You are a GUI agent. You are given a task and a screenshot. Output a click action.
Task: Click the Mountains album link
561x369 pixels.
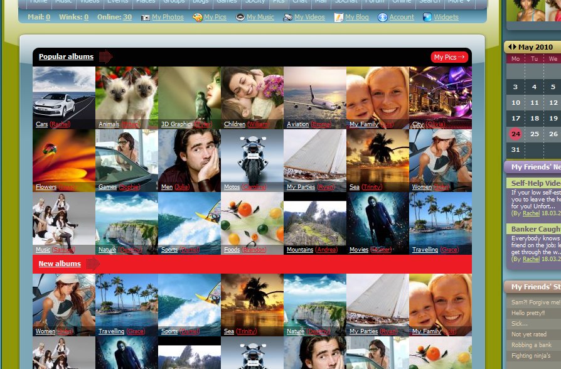pyautogui.click(x=300, y=250)
